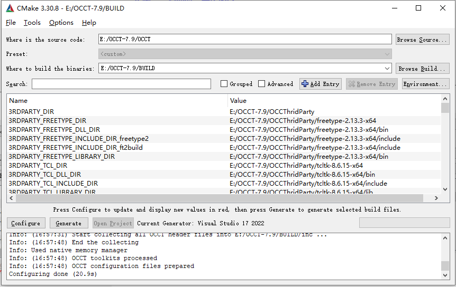Image resolution: width=456 pixels, height=287 pixels.
Task: Open the Environment settings button
Action: 426,84
